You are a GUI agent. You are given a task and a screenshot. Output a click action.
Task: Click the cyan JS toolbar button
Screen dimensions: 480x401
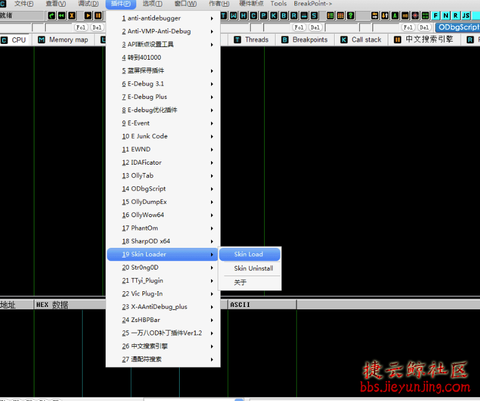point(466,16)
